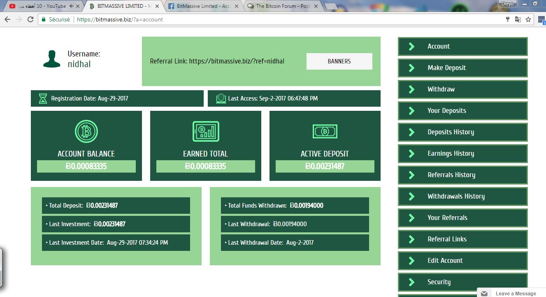Open Referral Links page
The width and height of the screenshot is (546, 297).
click(x=462, y=239)
